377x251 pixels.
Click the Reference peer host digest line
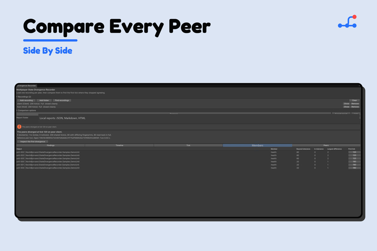coord(63,138)
